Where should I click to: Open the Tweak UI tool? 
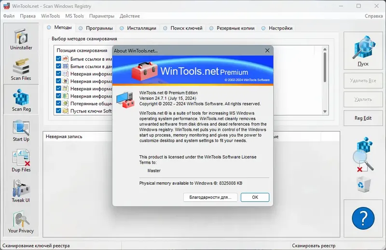21,192
